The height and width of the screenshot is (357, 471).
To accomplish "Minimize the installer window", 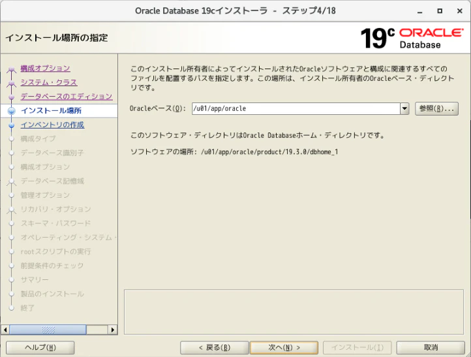I will coord(420,11).
